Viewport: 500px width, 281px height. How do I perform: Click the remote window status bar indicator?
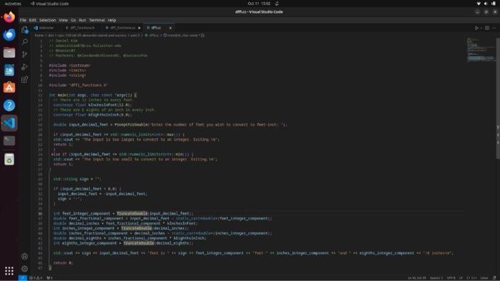(x=23, y=278)
